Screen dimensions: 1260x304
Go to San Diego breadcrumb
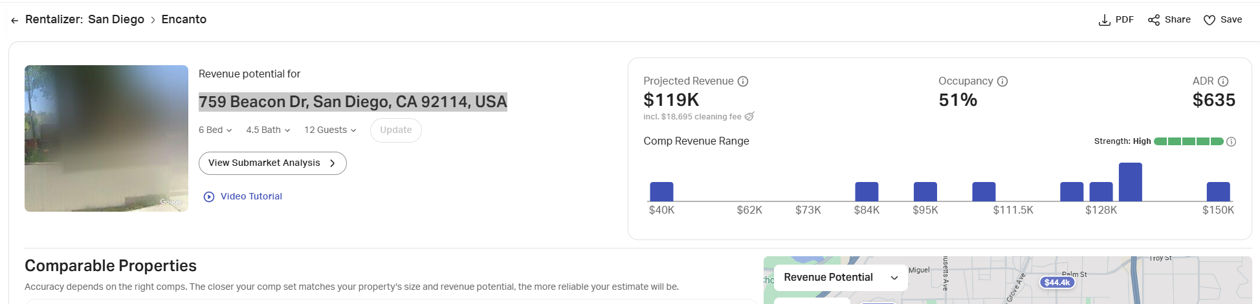116,19
